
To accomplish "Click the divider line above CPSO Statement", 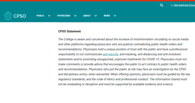I will (x=125, y=23).
